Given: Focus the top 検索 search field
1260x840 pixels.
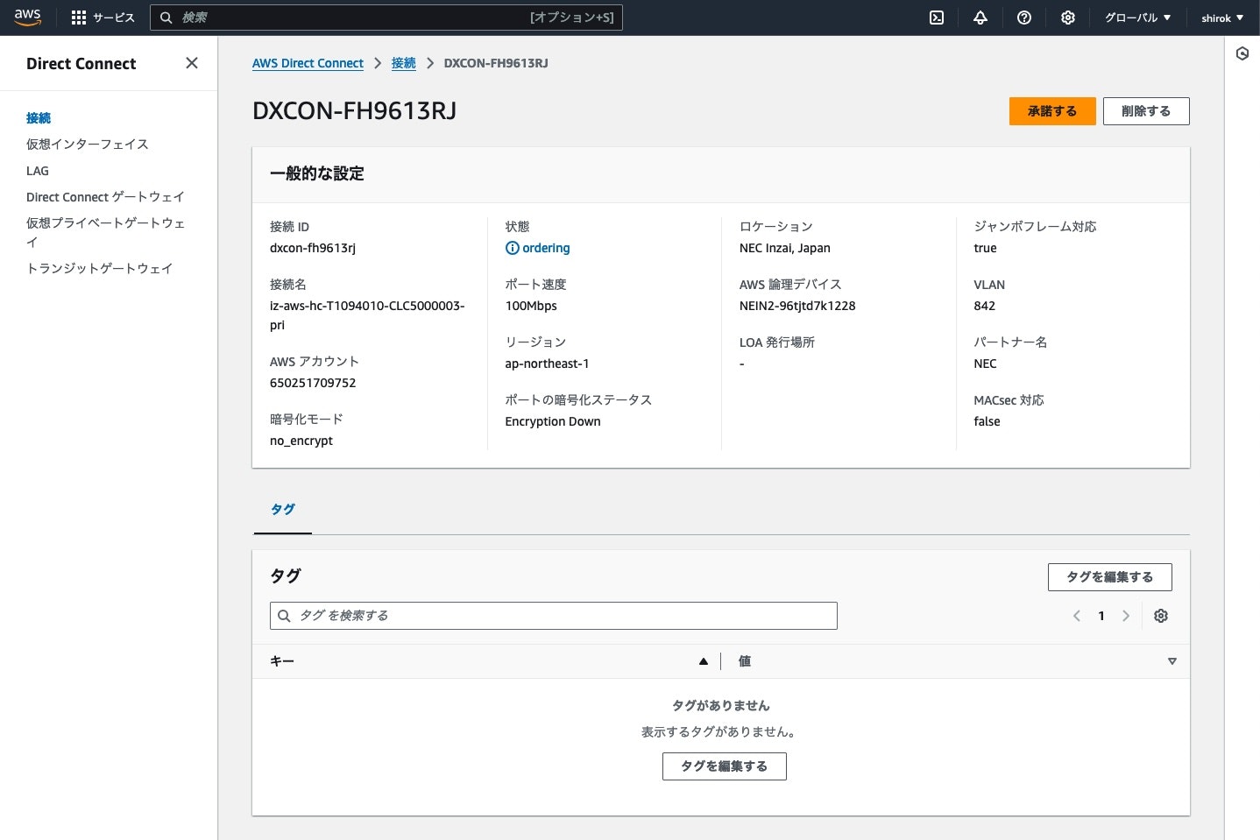Looking at the screenshot, I should pyautogui.click(x=386, y=18).
